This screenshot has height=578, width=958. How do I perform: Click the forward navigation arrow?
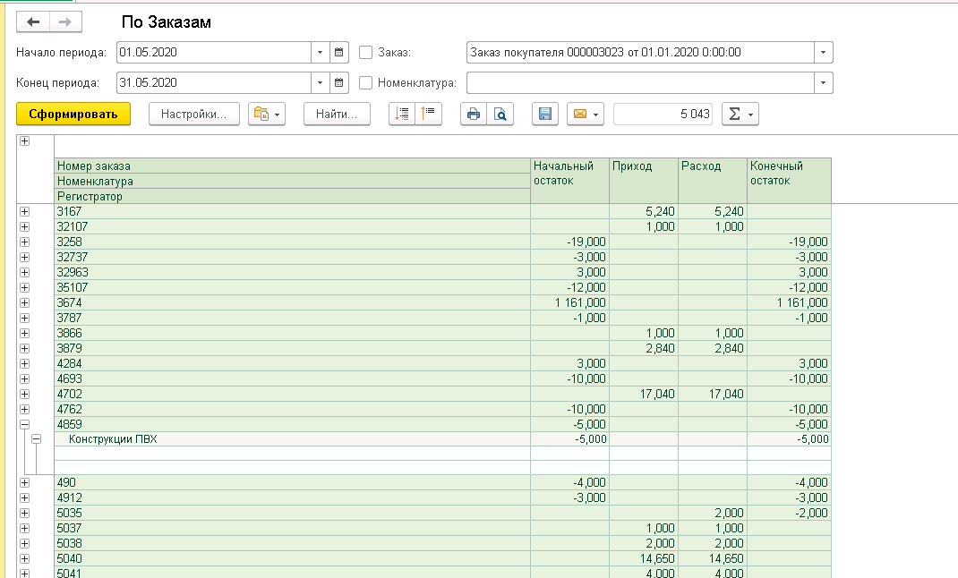(x=64, y=22)
